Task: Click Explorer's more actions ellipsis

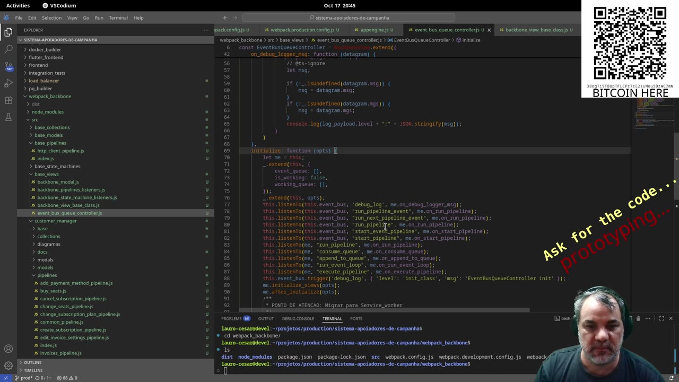Action: [x=206, y=30]
